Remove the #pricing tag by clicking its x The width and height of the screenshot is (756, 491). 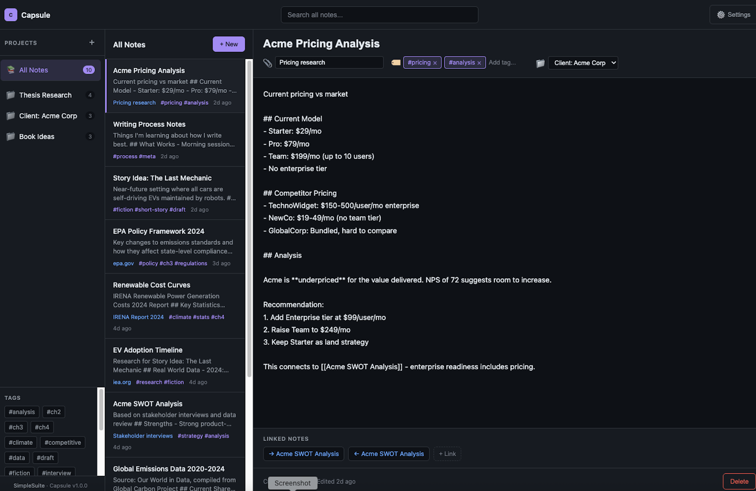(x=435, y=62)
